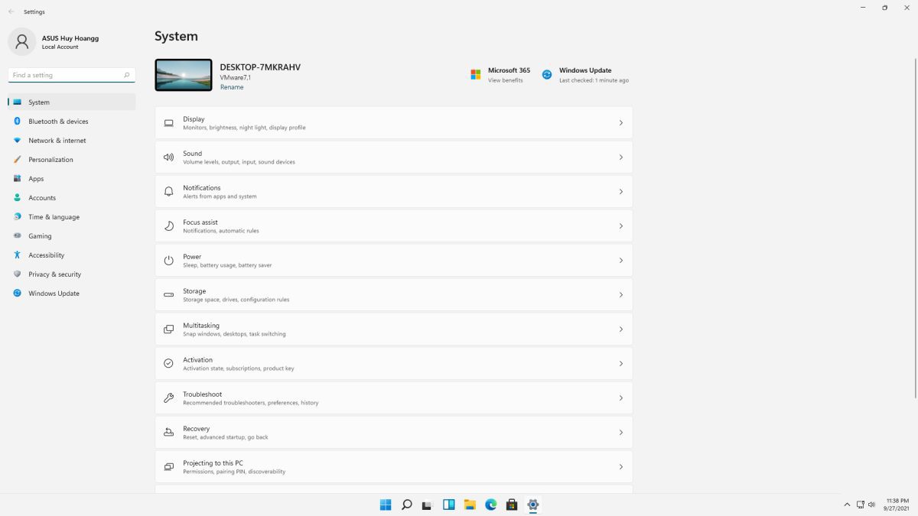This screenshot has width=918, height=516.
Task: Click the network icon in the system tray
Action: (861, 505)
